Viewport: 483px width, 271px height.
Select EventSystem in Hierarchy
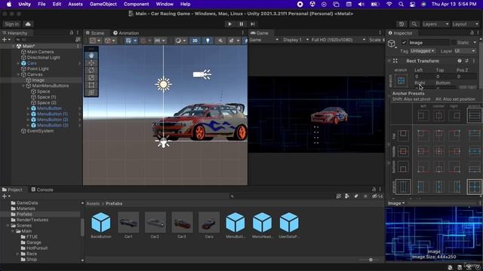(x=40, y=131)
